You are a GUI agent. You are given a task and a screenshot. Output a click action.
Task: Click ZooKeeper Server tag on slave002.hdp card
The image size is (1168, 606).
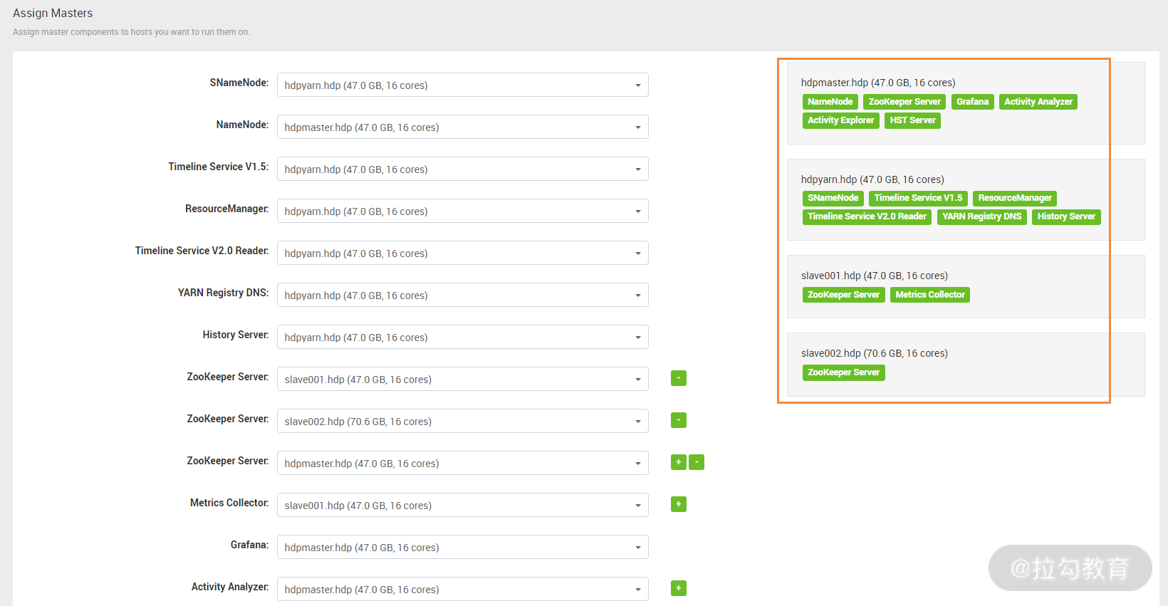(x=843, y=372)
